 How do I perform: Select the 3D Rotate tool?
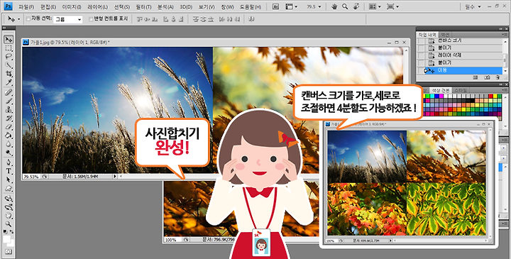click(9, 199)
